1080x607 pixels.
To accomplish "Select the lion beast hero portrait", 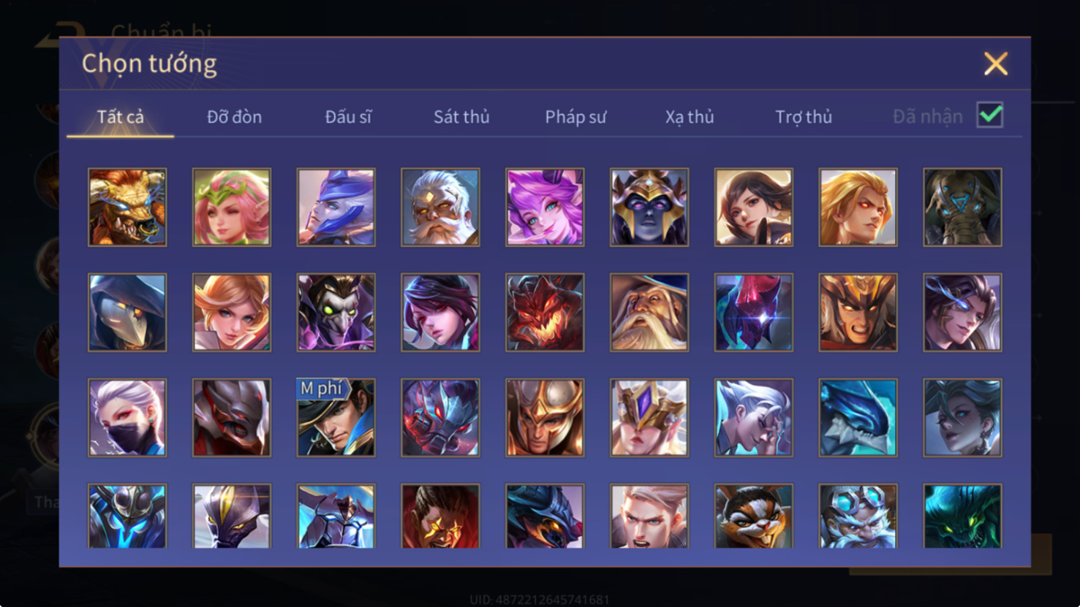I will (127, 207).
